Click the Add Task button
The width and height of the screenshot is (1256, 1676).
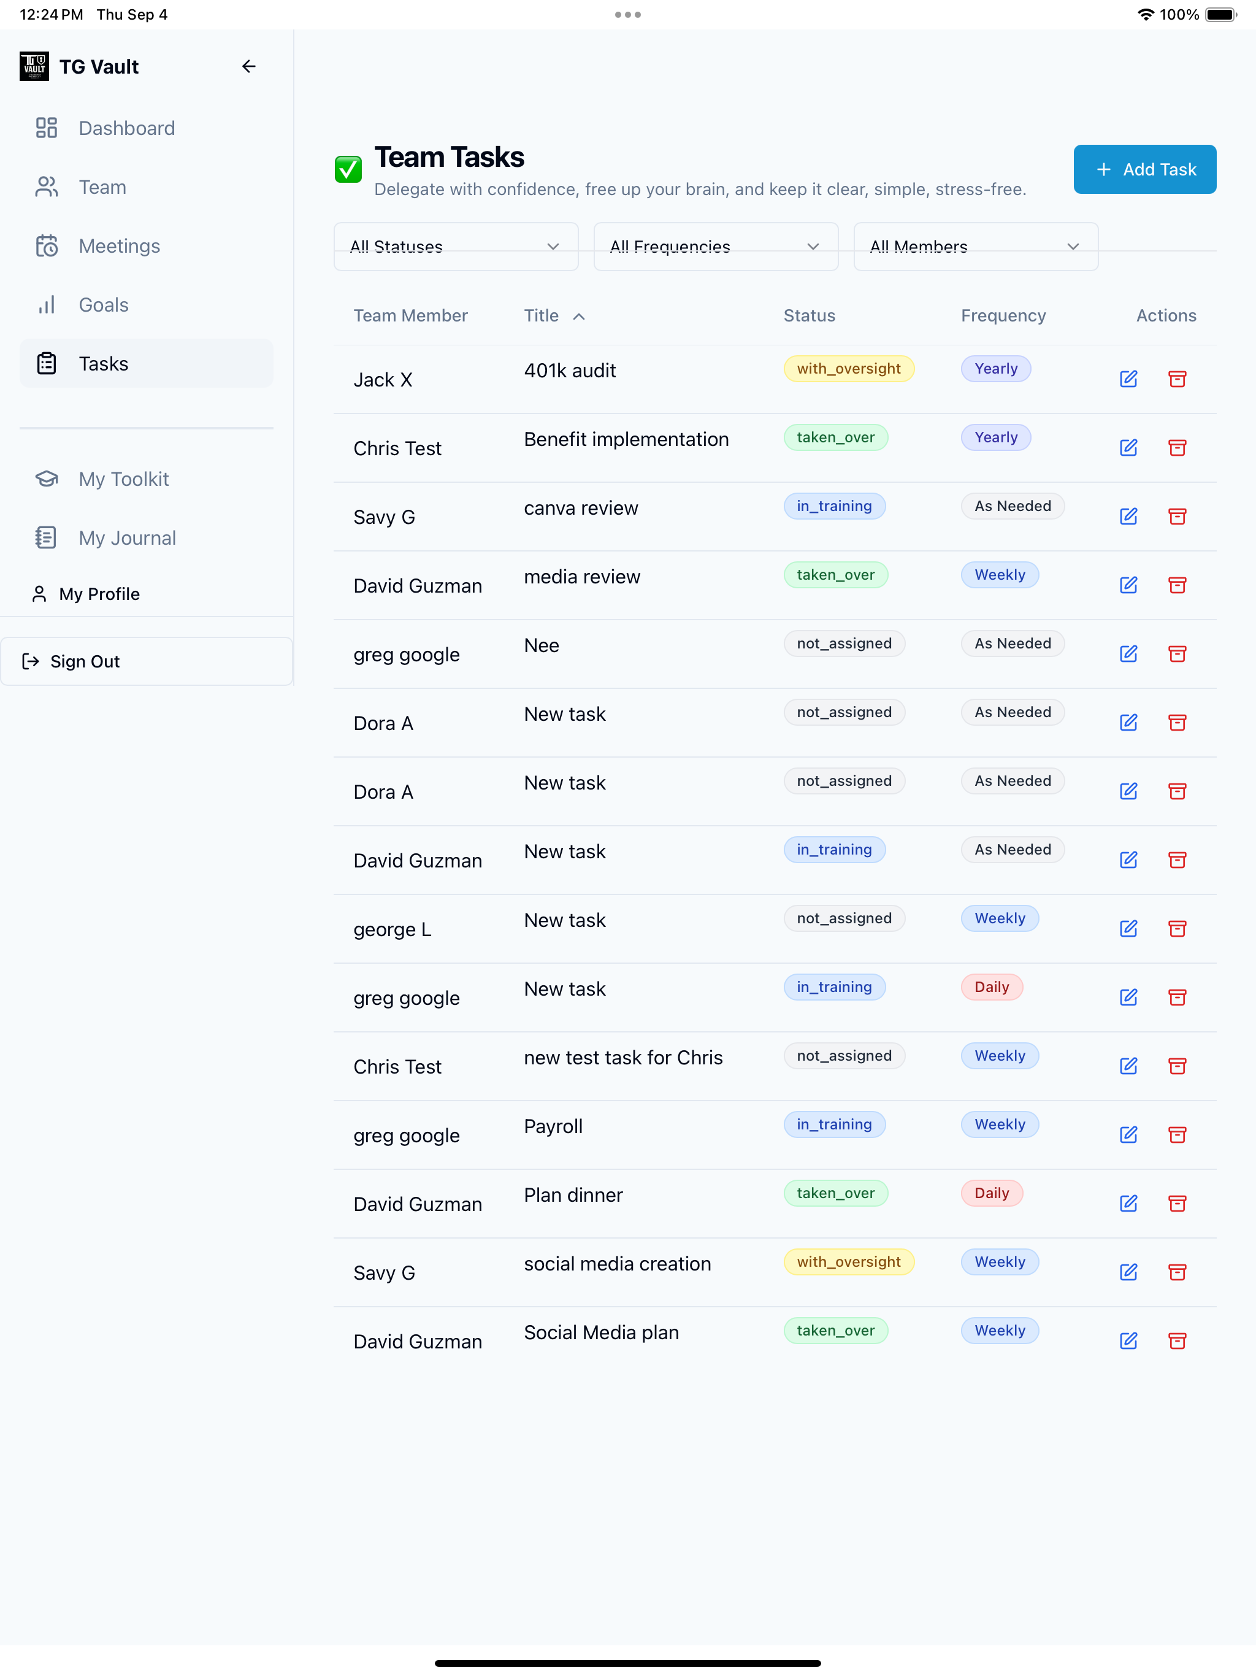pos(1144,169)
